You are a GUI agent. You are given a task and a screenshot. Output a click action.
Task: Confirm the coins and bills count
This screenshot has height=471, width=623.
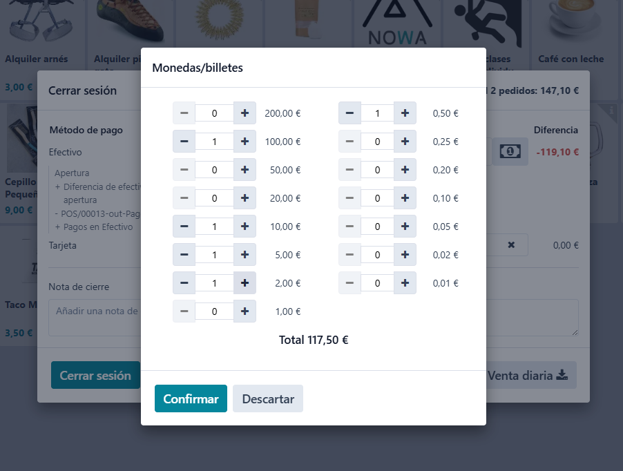191,398
